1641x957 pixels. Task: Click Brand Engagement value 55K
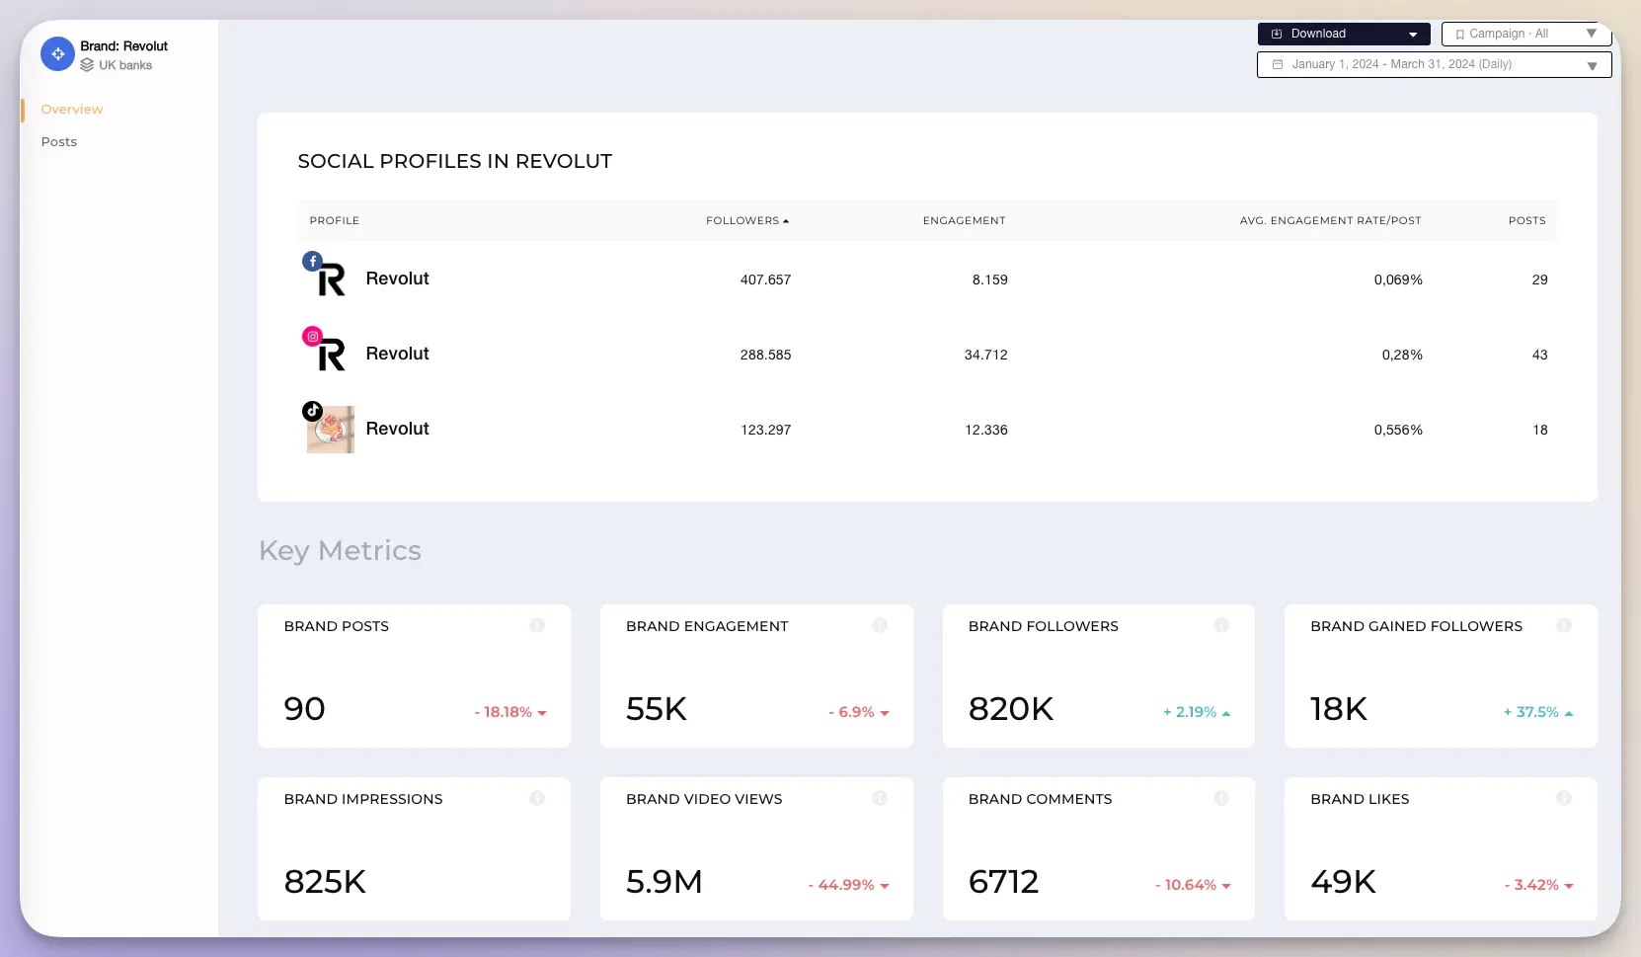click(x=657, y=709)
